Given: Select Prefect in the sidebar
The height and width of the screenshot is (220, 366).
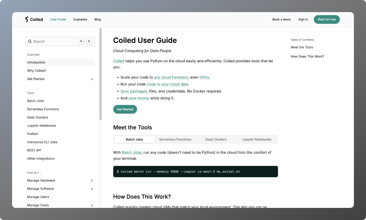Looking at the screenshot, I should tap(32, 133).
